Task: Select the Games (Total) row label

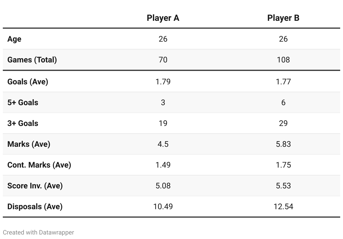Action: point(32,60)
